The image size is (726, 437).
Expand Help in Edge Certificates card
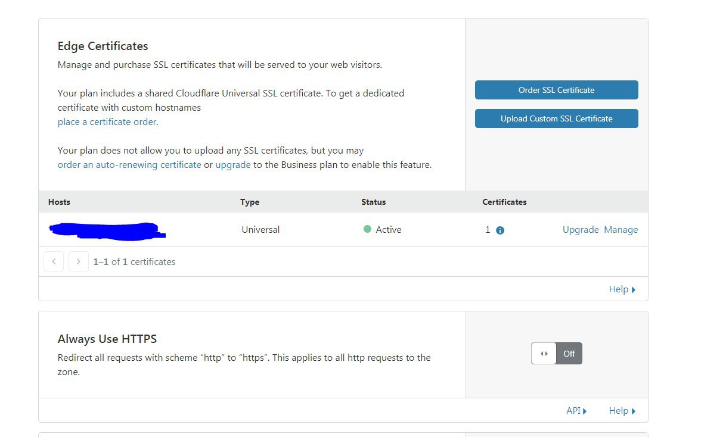(x=622, y=289)
